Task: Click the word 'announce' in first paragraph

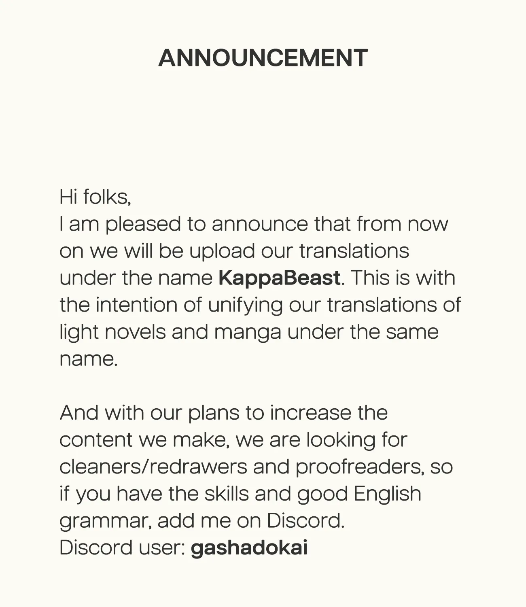Action: [x=260, y=224]
